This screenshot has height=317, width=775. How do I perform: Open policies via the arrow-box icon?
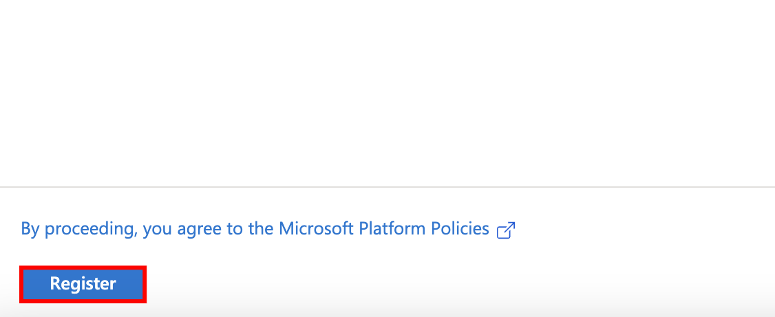(x=506, y=230)
